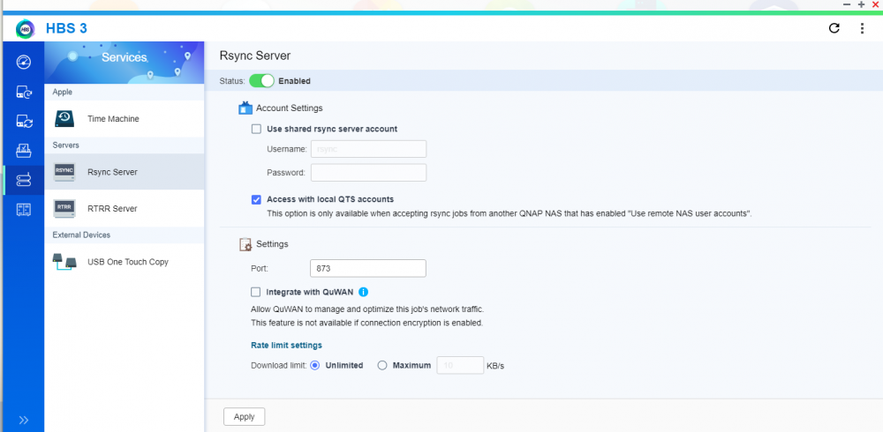Uncheck Access with local QTS accounts
The image size is (883, 432).
(x=256, y=199)
